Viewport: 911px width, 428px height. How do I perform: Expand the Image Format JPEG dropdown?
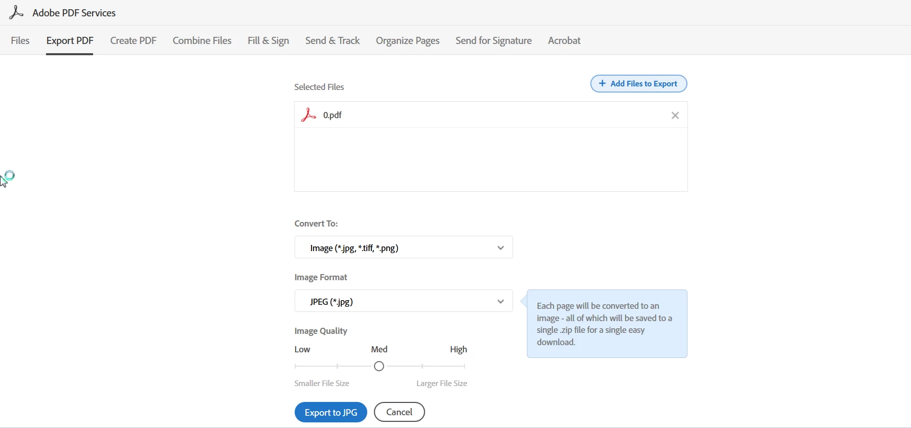pos(404,301)
